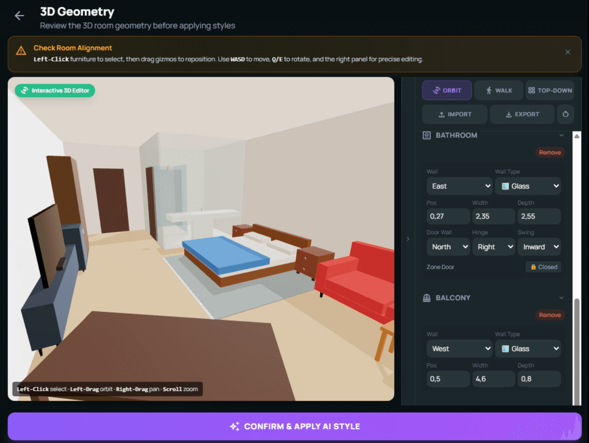Dismiss the Check Room Alignment warning
The image size is (589, 443).
568,52
